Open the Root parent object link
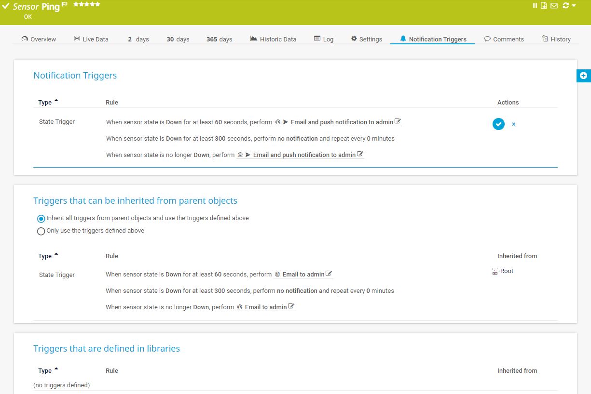The width and height of the screenshot is (591, 394). (x=506, y=271)
